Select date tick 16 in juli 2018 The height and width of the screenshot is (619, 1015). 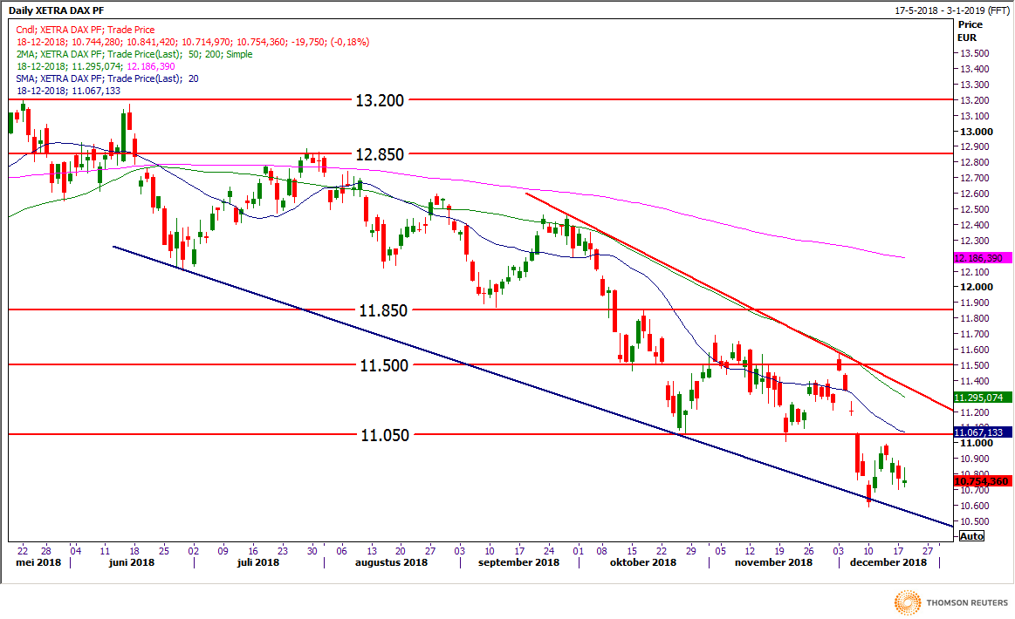(x=253, y=551)
